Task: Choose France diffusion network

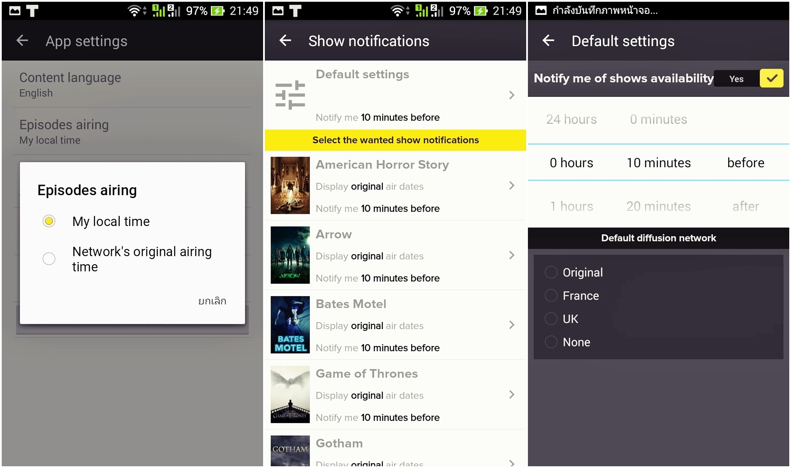Action: click(x=551, y=296)
